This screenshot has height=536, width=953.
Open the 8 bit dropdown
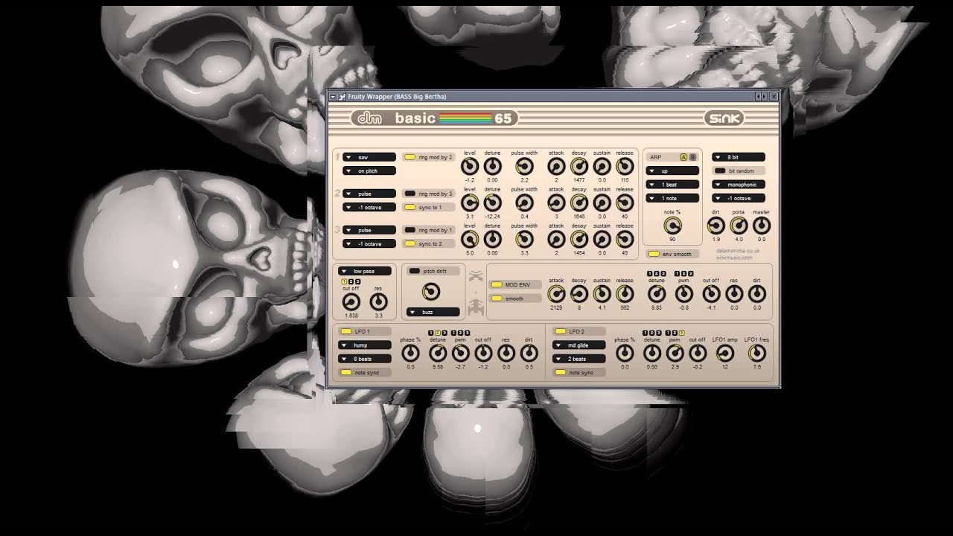point(739,157)
